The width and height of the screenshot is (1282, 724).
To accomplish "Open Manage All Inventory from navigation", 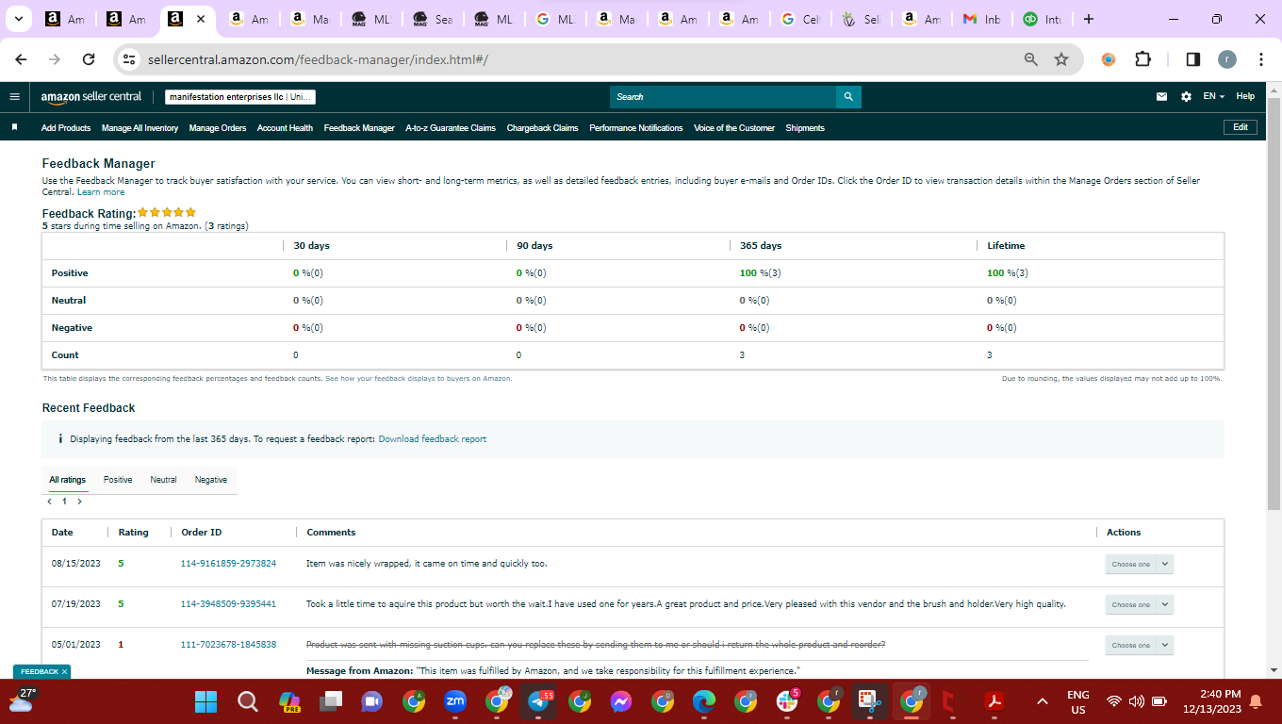I will [x=140, y=128].
